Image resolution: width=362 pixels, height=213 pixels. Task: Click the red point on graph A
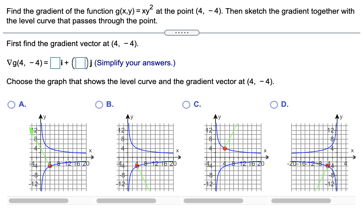pyautogui.click(x=49, y=166)
